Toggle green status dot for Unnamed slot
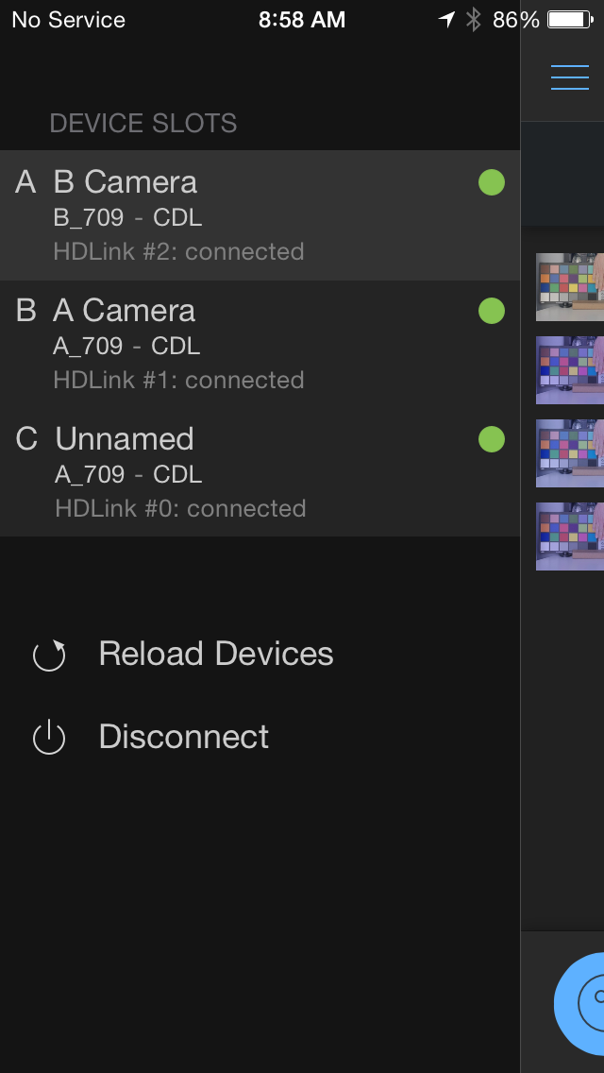The image size is (604, 1073). tap(492, 439)
